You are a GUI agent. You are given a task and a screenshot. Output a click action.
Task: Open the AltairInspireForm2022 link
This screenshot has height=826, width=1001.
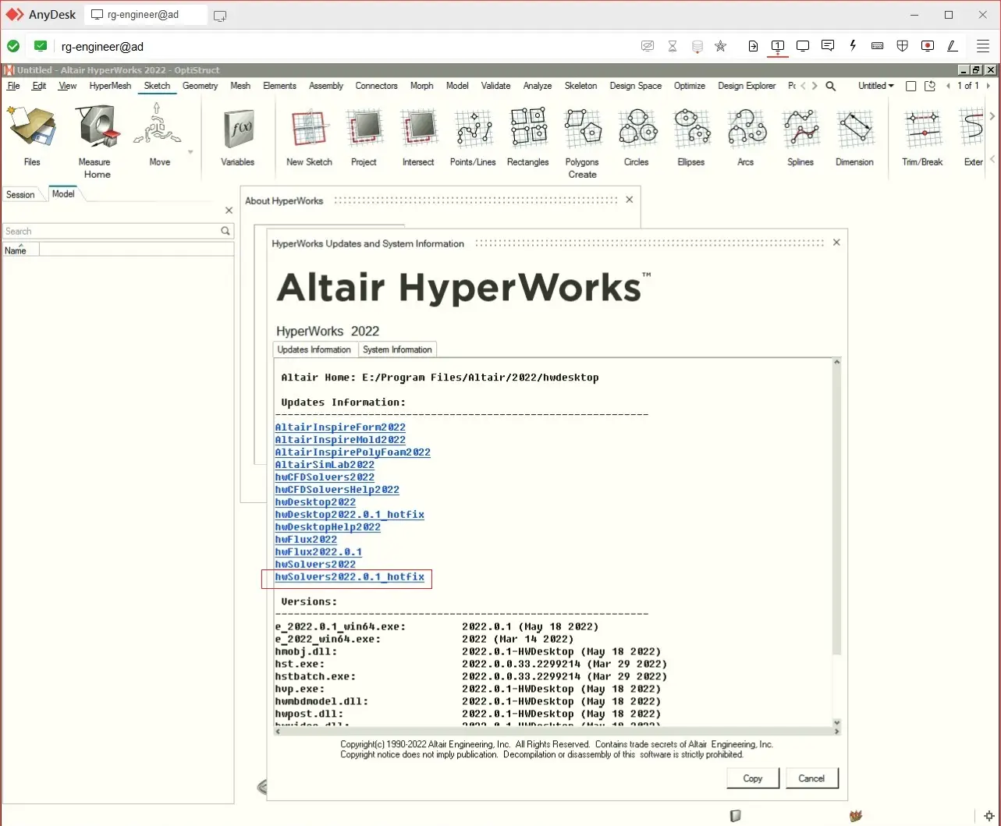[340, 427]
